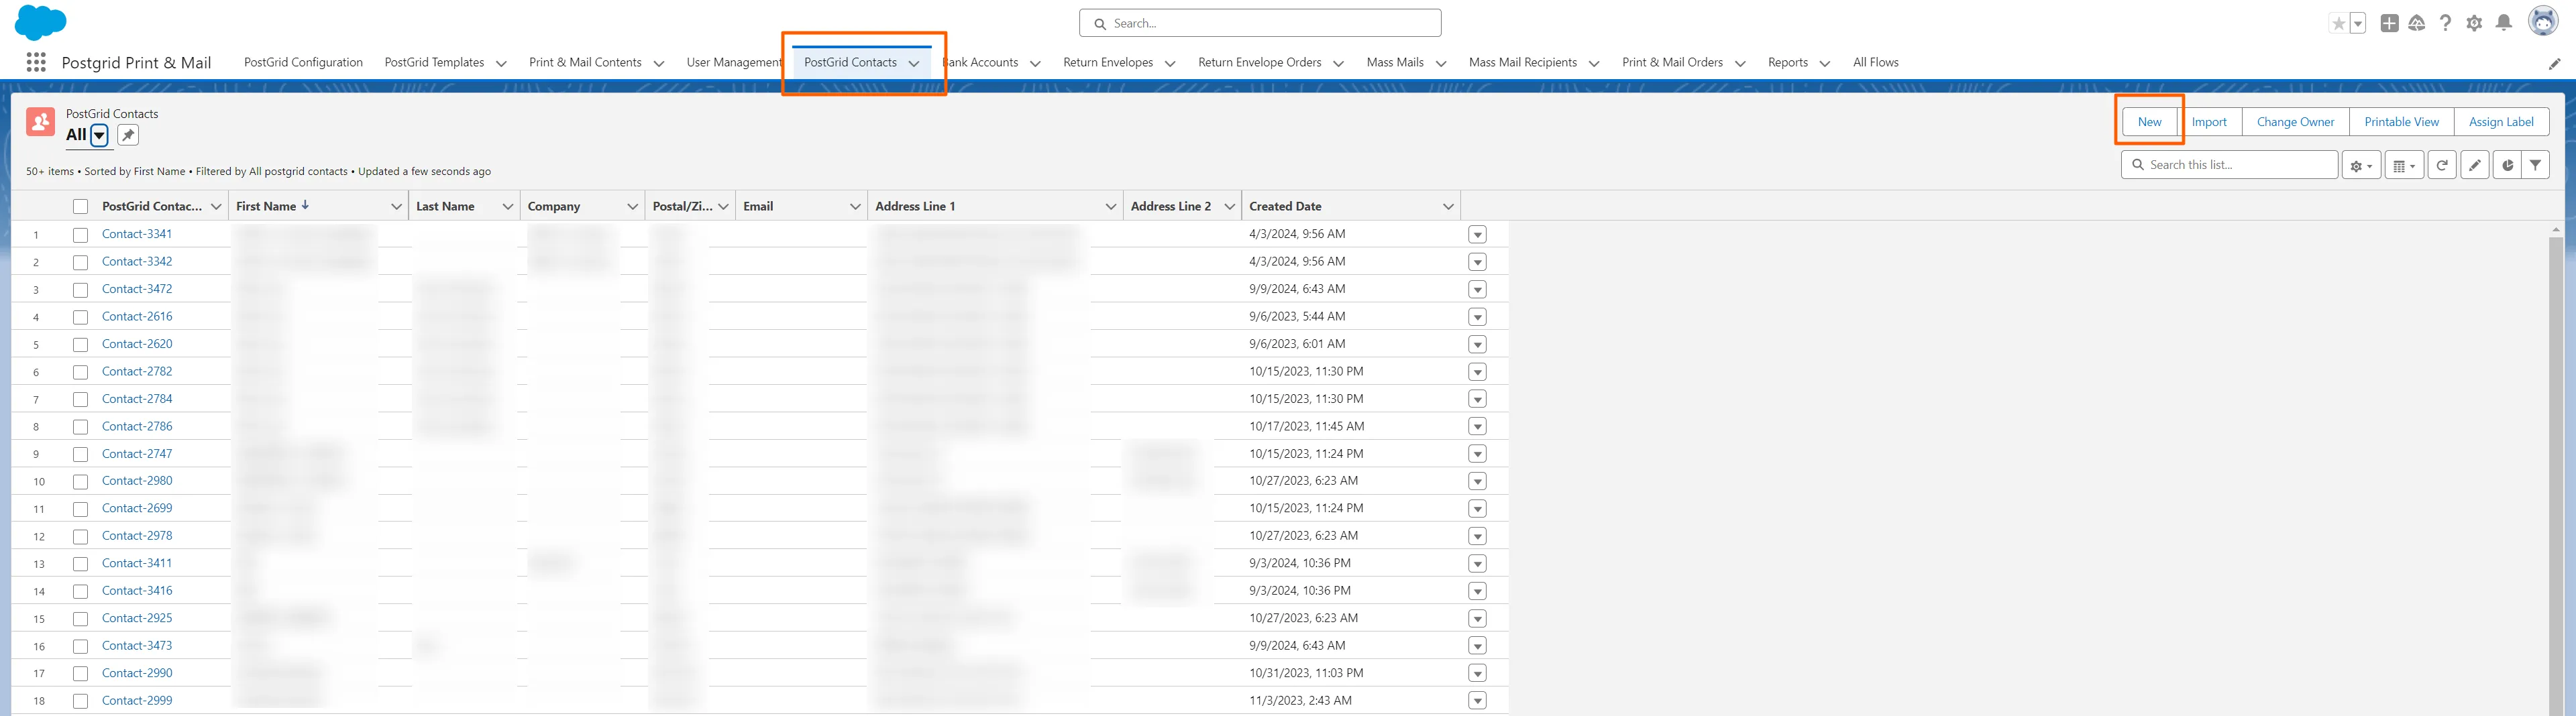
Task: Open the Setup gear in header
Action: [2474, 23]
